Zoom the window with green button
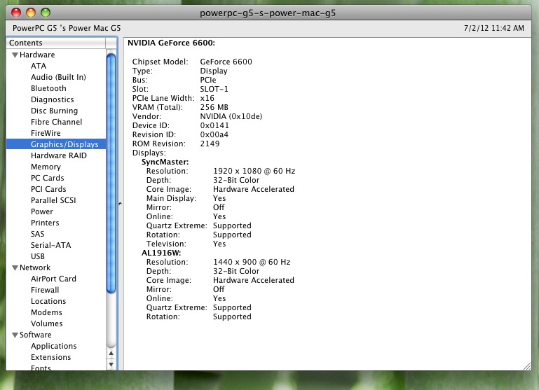Screen dimensions: 539x390 point(46,13)
